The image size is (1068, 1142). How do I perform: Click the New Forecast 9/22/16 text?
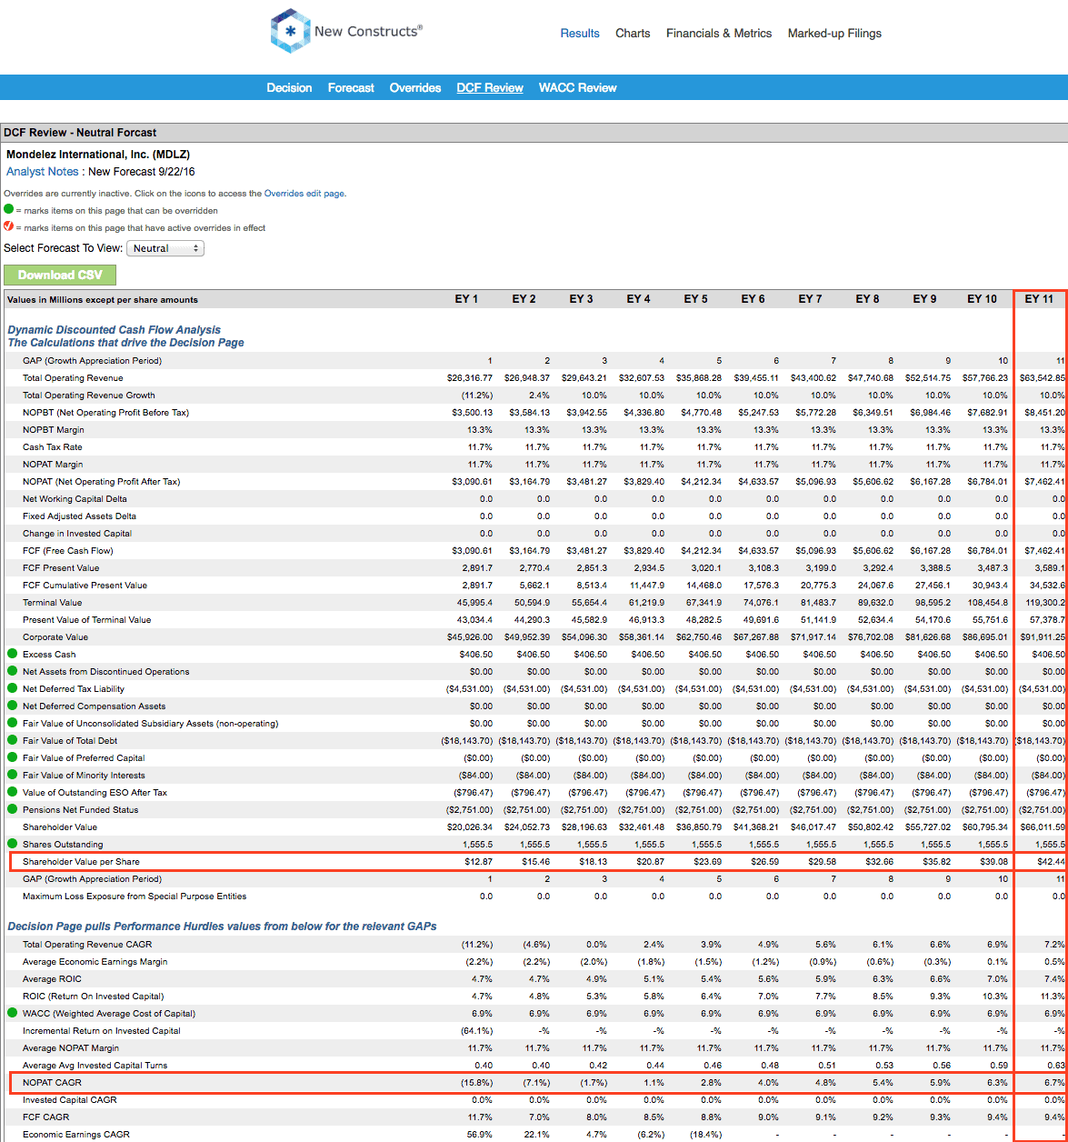click(x=141, y=172)
